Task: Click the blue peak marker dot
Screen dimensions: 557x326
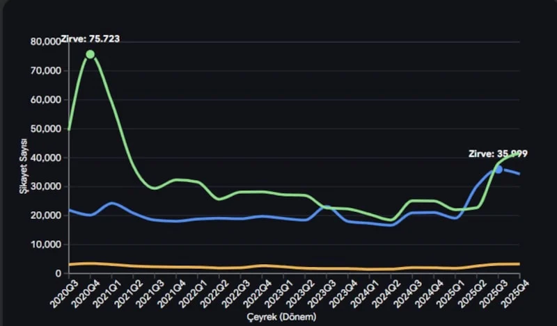Action: (x=499, y=169)
